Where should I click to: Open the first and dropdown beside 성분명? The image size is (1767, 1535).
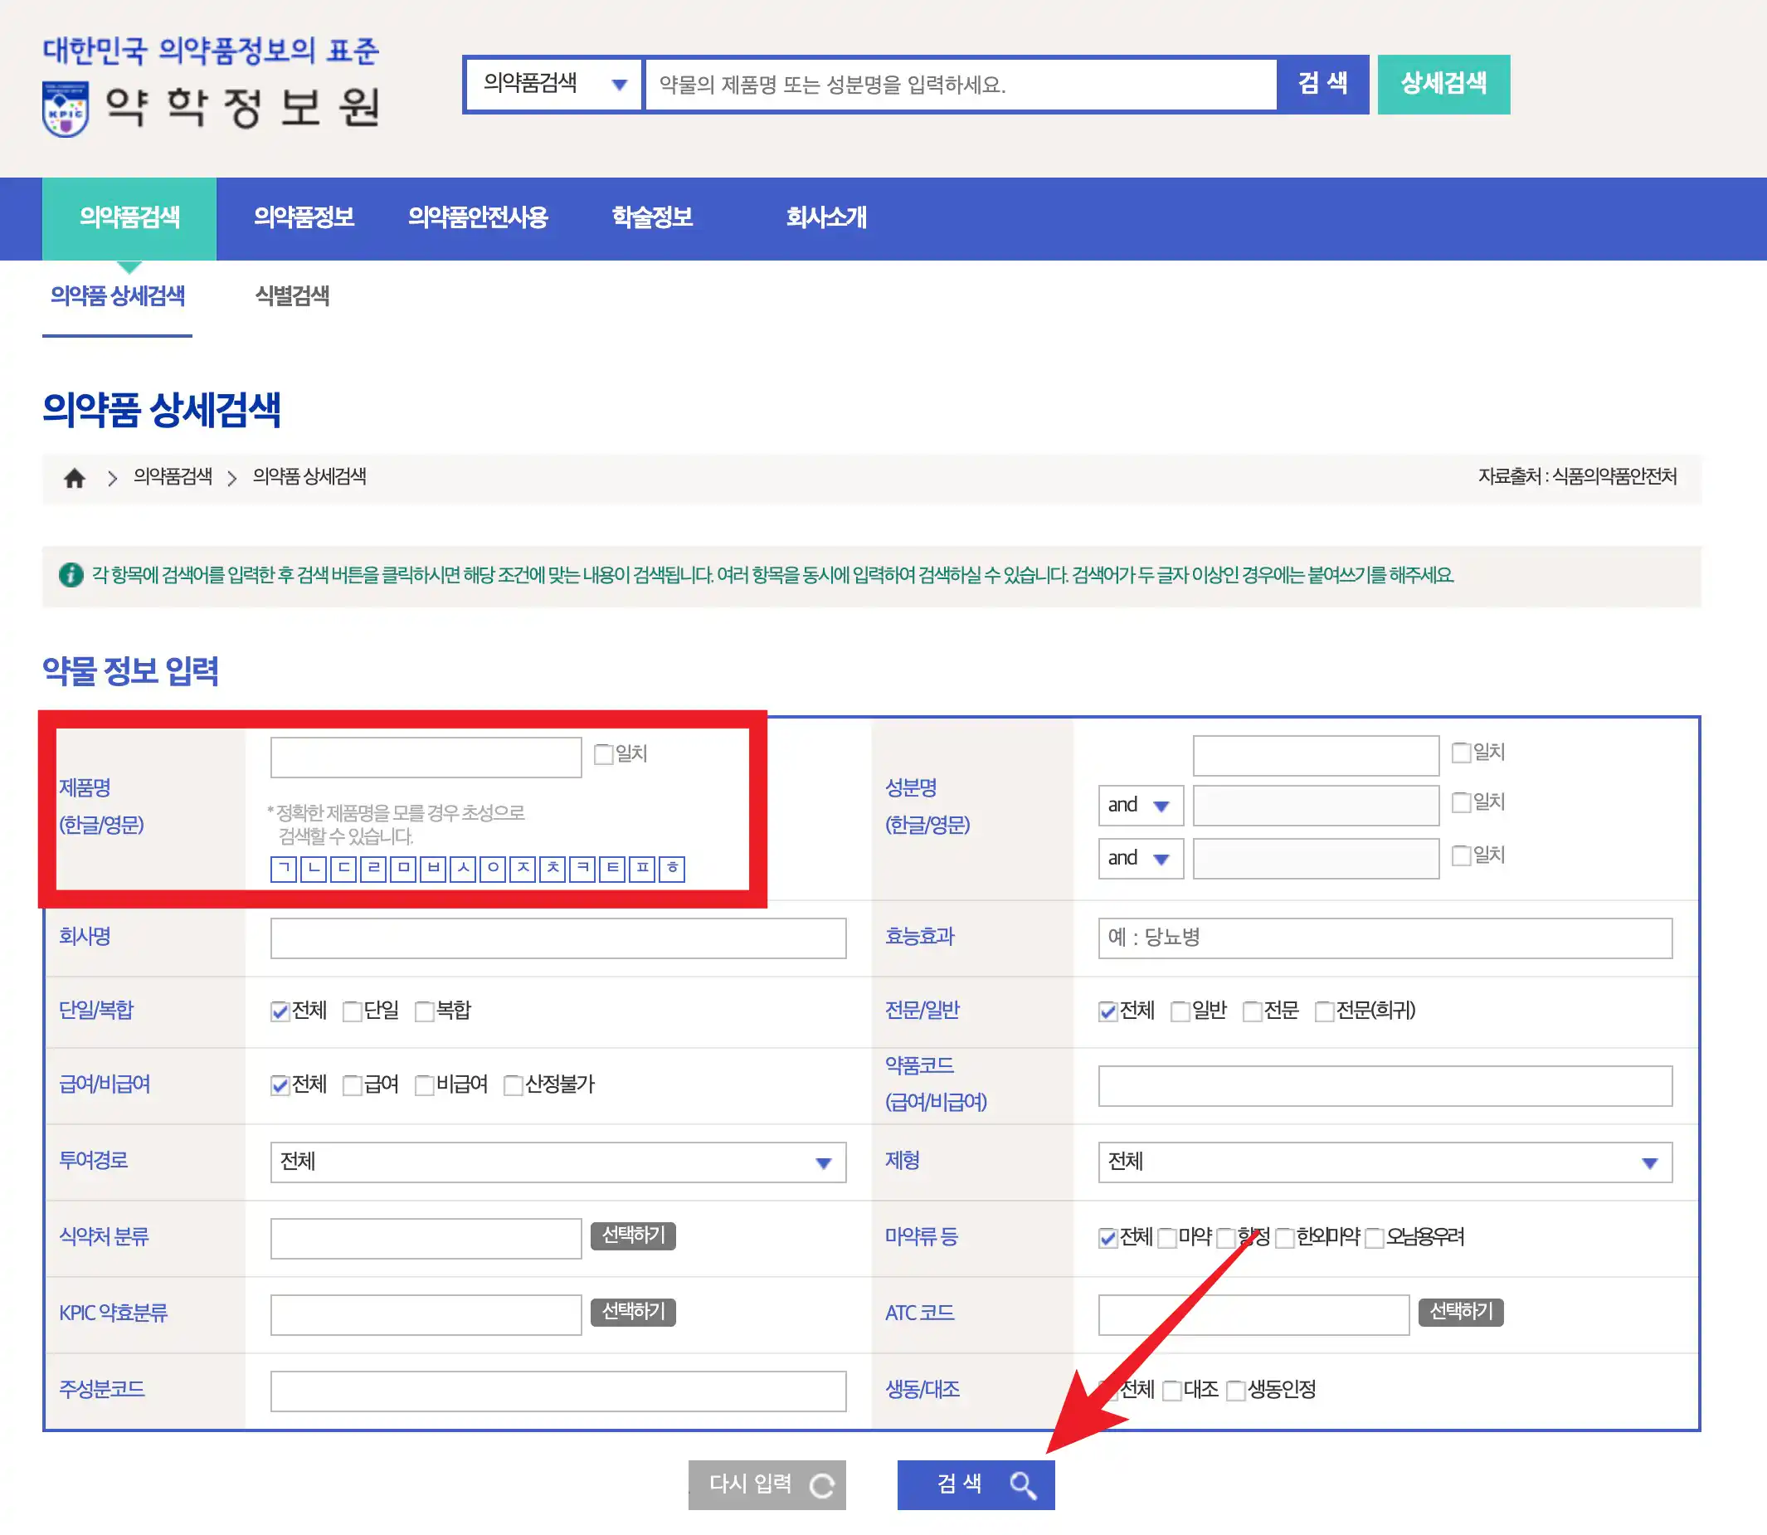click(x=1140, y=805)
